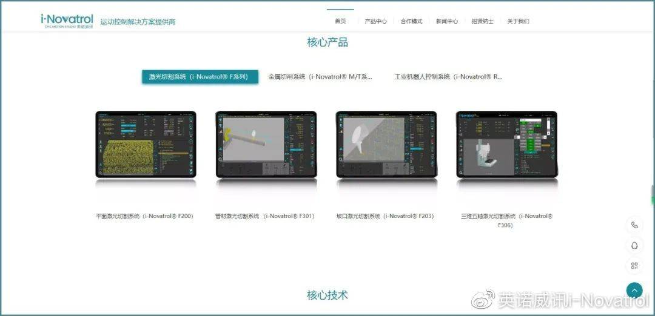
Task: Click the 核心产品 heading
Action: (327, 42)
